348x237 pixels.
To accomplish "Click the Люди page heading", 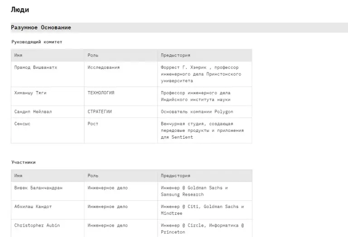I will pyautogui.click(x=20, y=10).
